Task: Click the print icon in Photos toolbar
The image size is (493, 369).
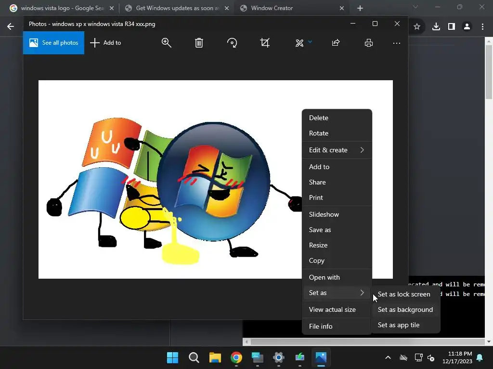Action: click(x=369, y=43)
